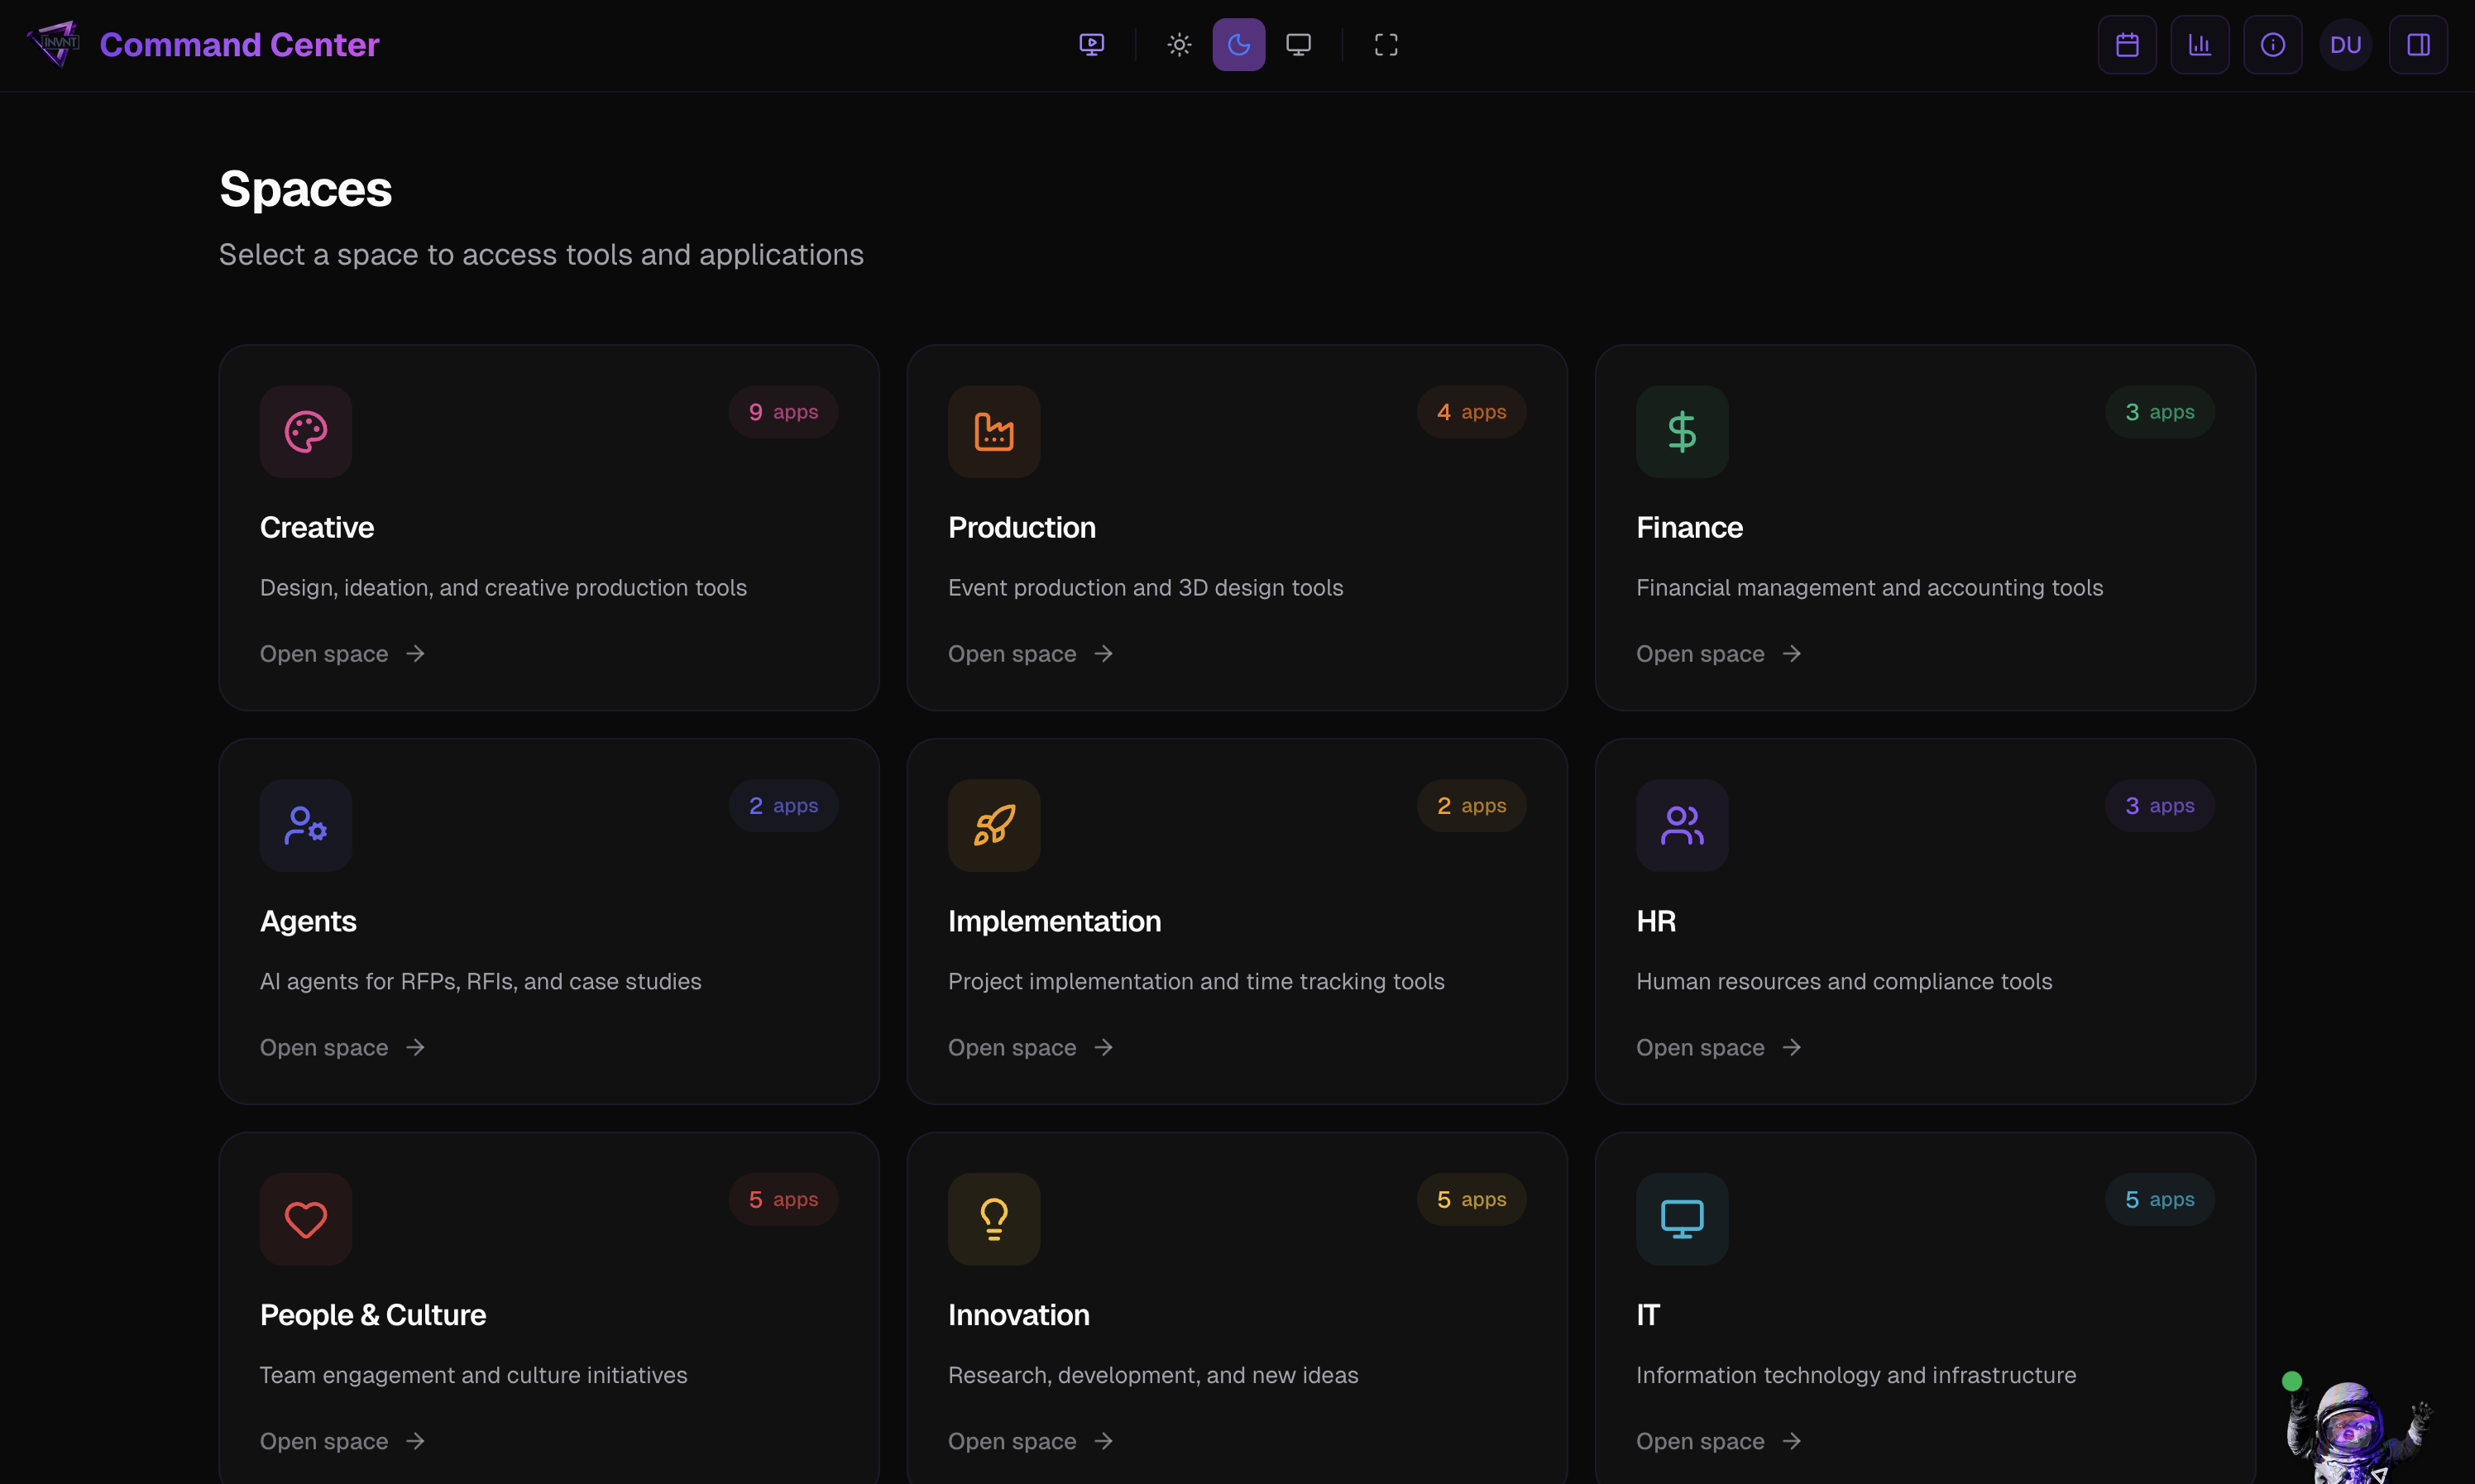2475x1484 pixels.
Task: Click the presentation mode icon in header
Action: 1091,45
